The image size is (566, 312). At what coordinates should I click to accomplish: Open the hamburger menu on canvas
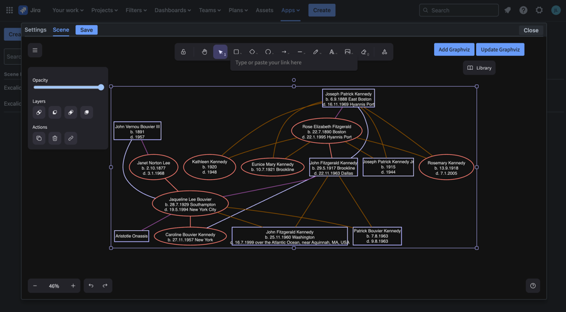(x=35, y=50)
